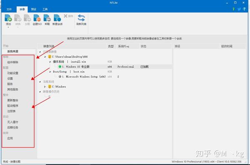Collapse the 已挂载映像 tree group
This screenshot has width=250, height=165.
pos(40,52)
